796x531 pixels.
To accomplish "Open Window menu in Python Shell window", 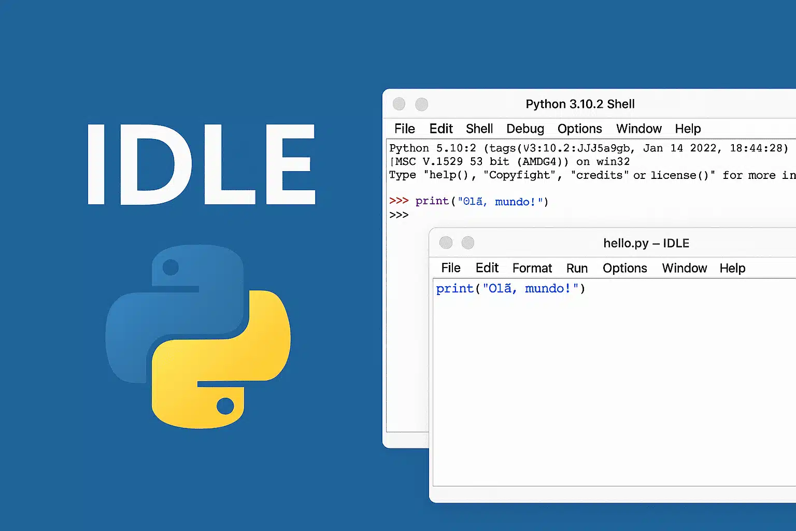I will pos(638,129).
